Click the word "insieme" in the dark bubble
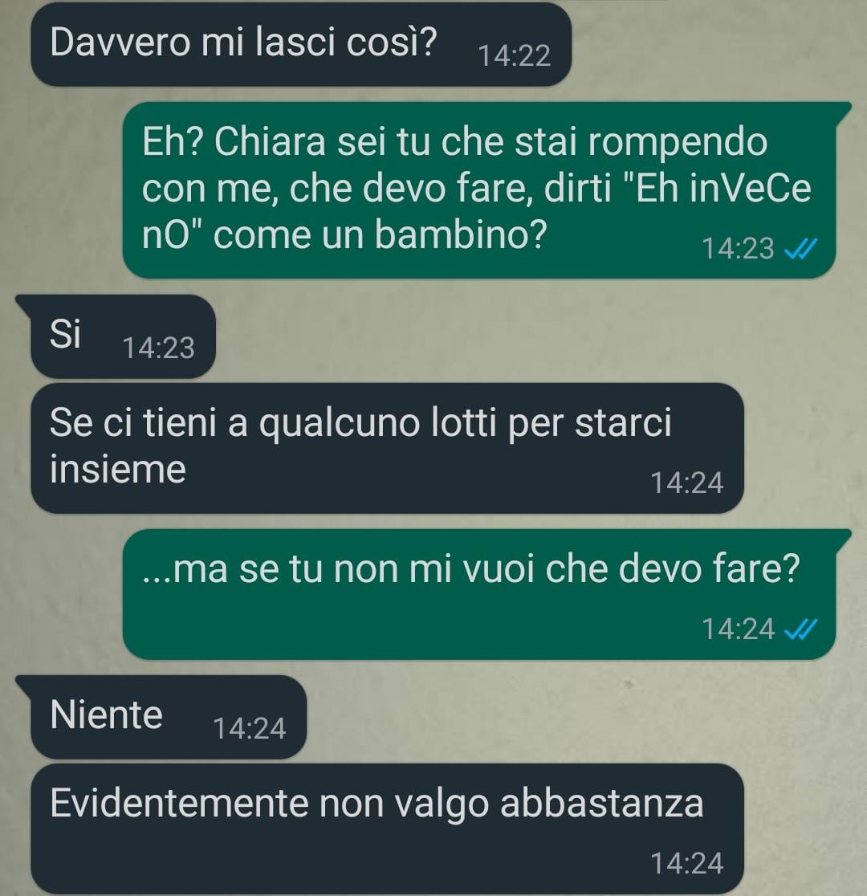Image resolution: width=867 pixels, height=896 pixels. 118,469
